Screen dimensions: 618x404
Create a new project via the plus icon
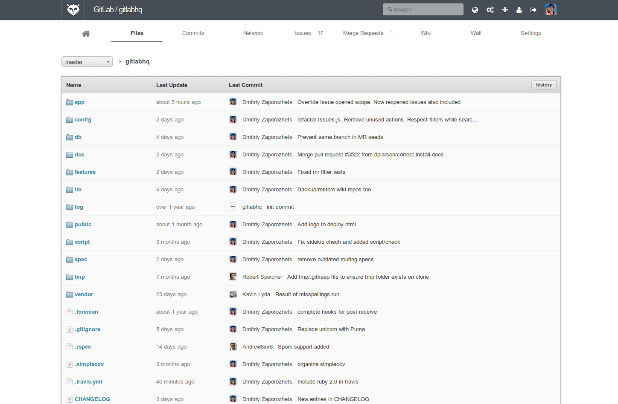505,9
